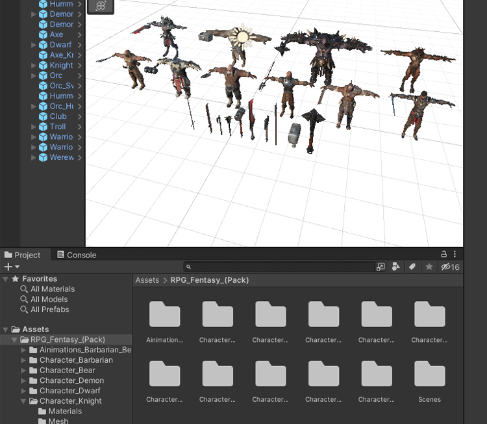The height and width of the screenshot is (433, 487).
Task: Collapse the Character_Knight folder
Action: [24, 402]
